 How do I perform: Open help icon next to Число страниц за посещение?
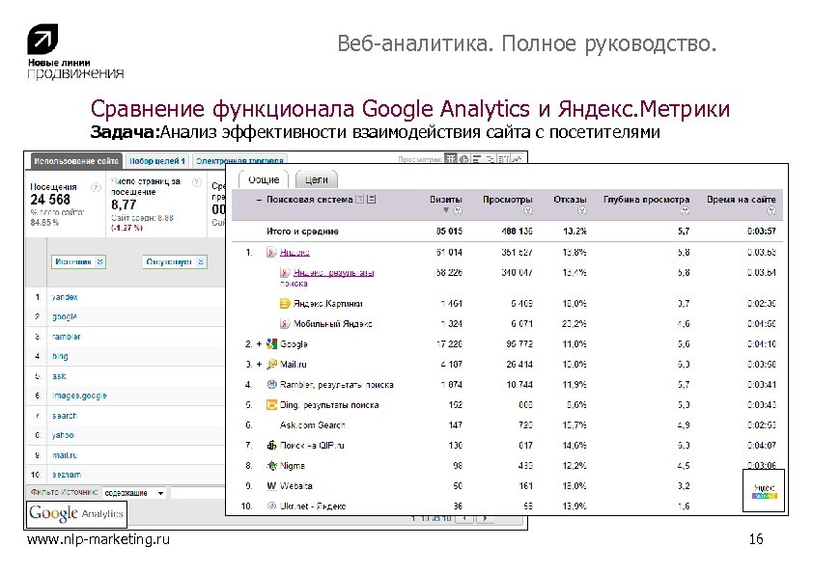click(x=197, y=181)
